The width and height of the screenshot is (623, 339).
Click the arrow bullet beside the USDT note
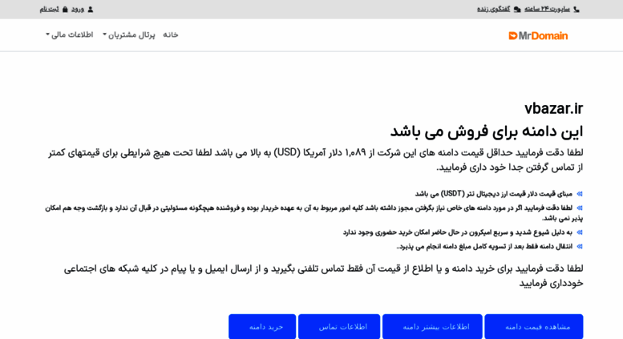point(580,194)
